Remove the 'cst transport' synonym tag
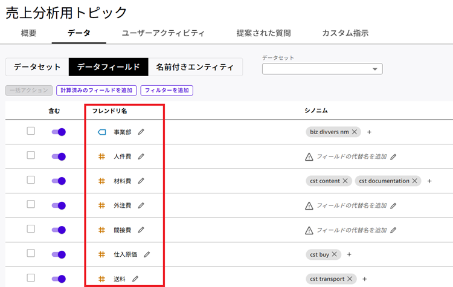Viewport: 453px width, 287px height. tap(350, 279)
